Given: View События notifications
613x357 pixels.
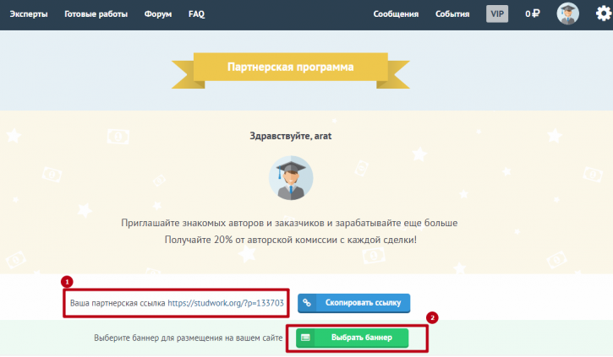Looking at the screenshot, I should 452,14.
